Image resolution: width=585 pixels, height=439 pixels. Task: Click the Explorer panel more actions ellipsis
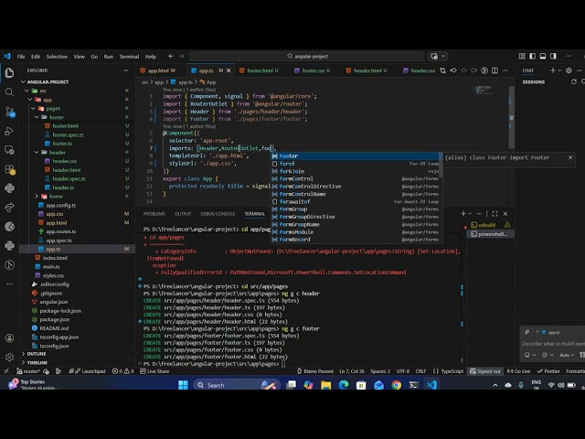point(126,70)
